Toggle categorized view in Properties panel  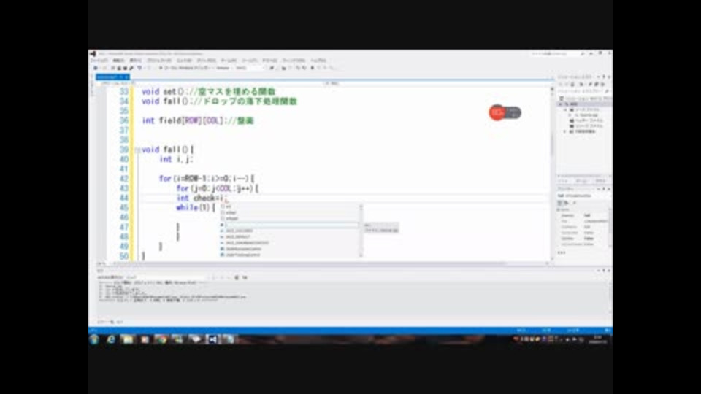561,203
